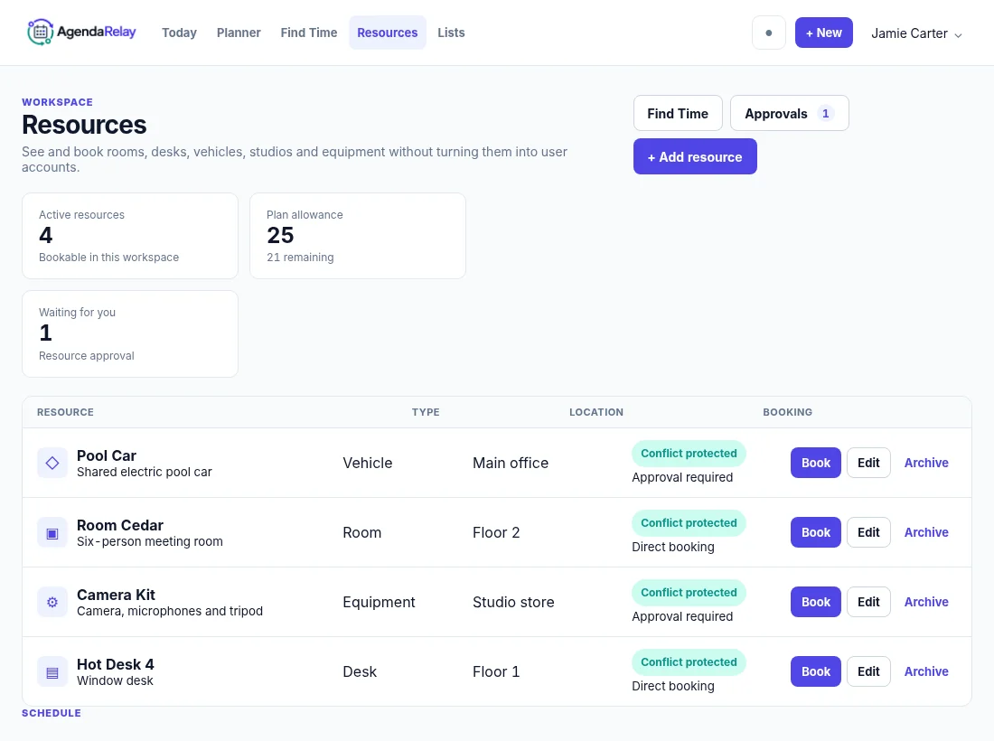Click the + Add resource button

tap(695, 156)
